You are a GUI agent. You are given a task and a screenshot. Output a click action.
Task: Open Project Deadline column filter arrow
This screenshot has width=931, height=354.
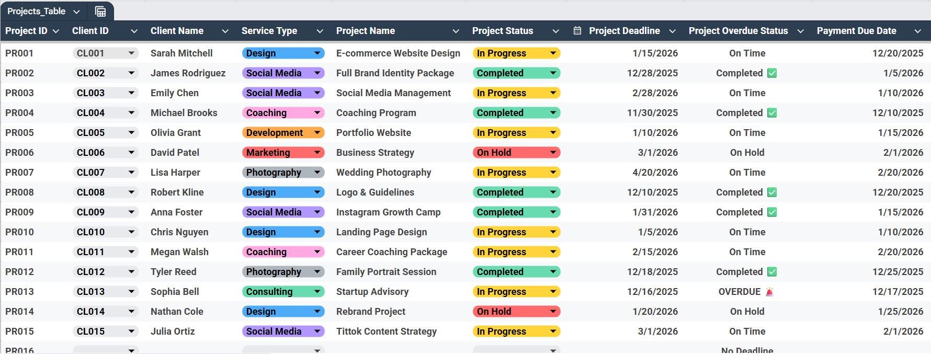(x=672, y=31)
